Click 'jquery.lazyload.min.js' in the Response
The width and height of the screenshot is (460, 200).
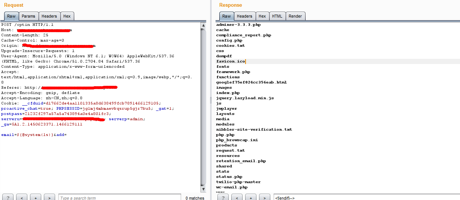point(245,98)
